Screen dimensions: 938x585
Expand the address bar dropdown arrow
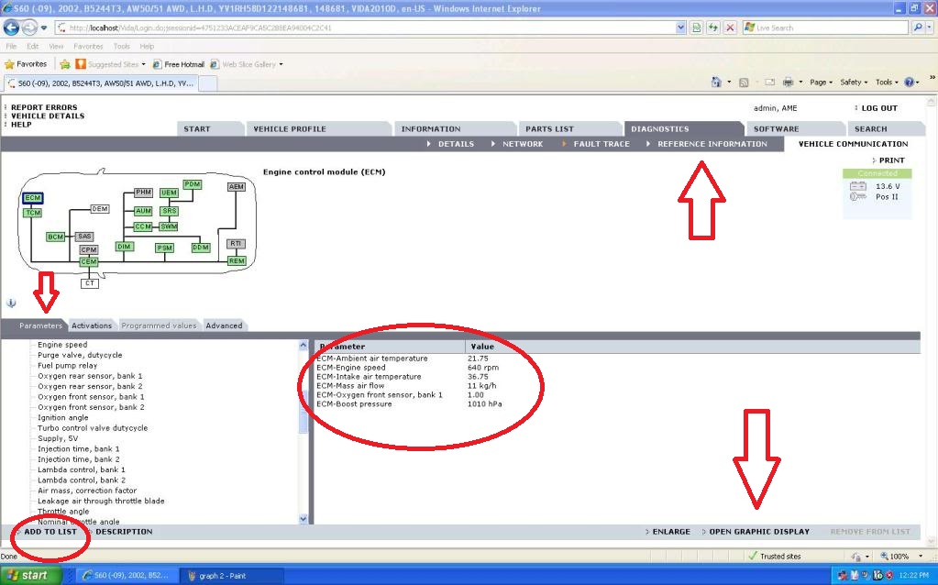[681, 28]
